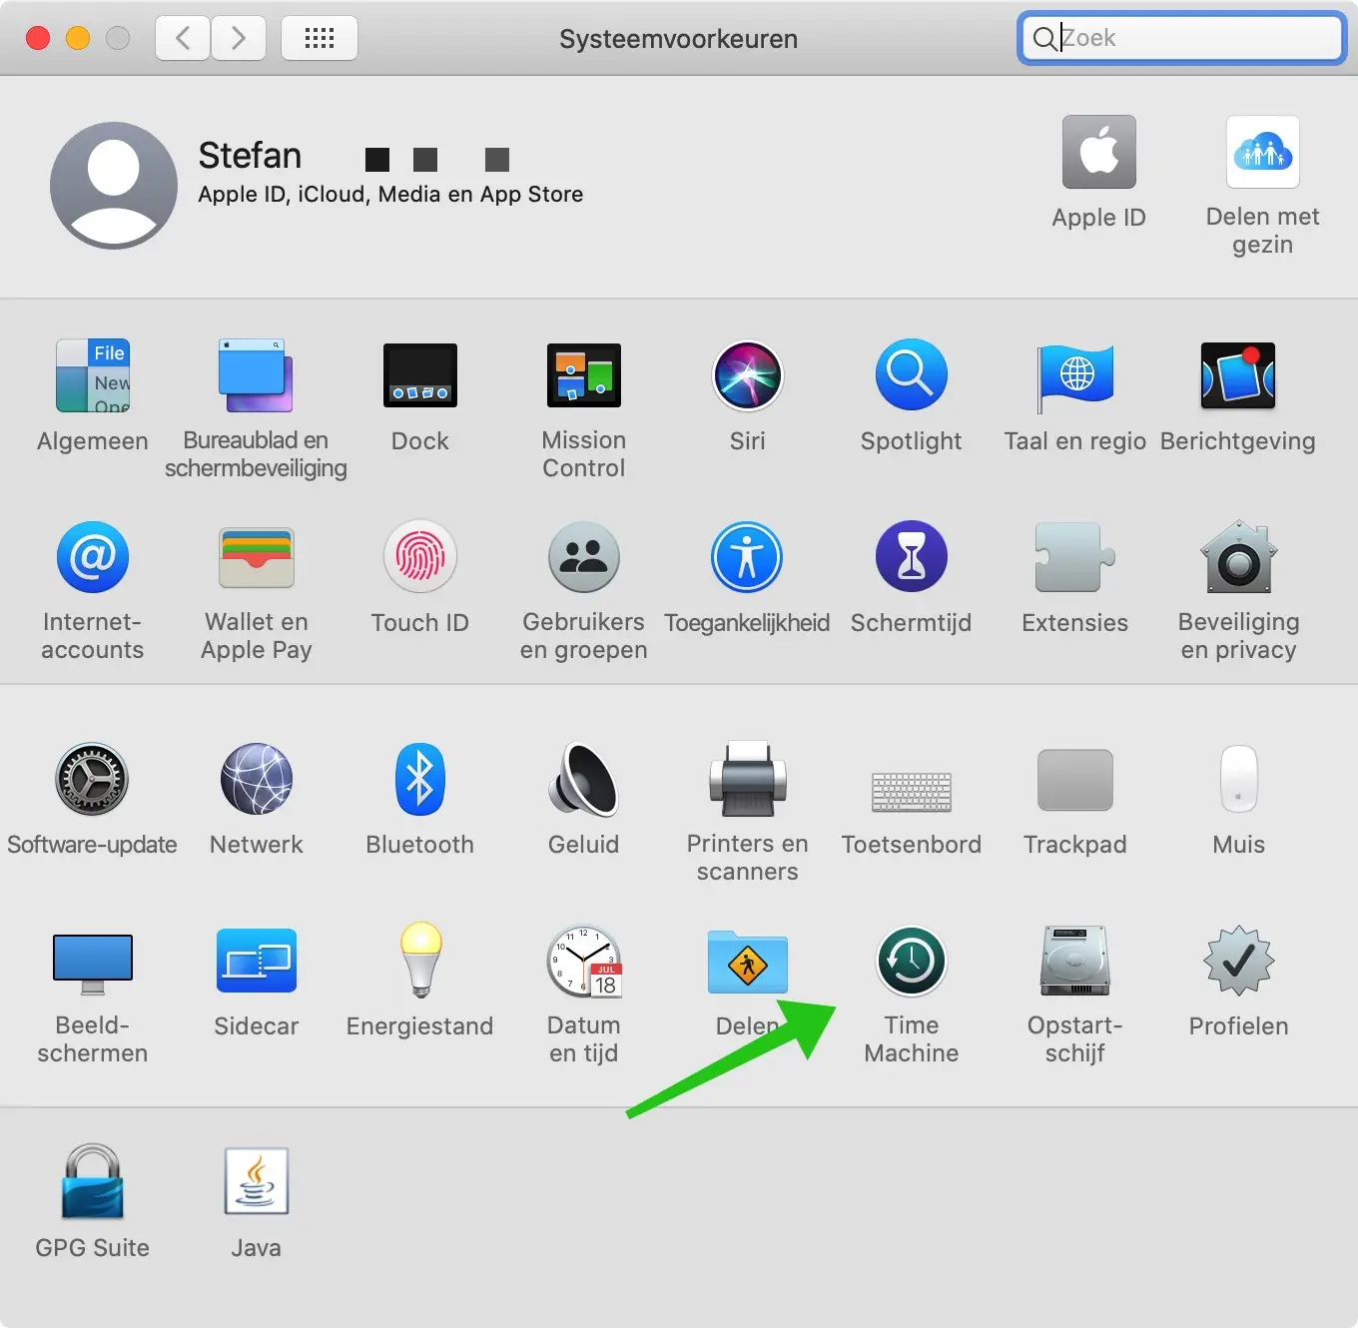
Task: Open Toetsenbord settings
Action: 912,792
